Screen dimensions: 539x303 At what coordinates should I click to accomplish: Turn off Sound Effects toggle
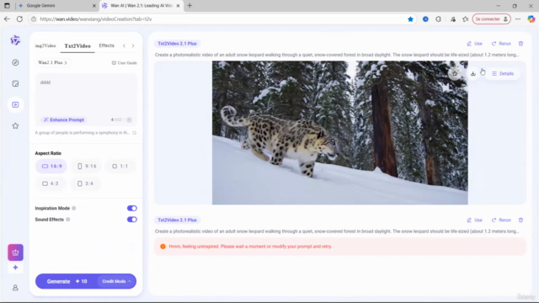pos(132,220)
